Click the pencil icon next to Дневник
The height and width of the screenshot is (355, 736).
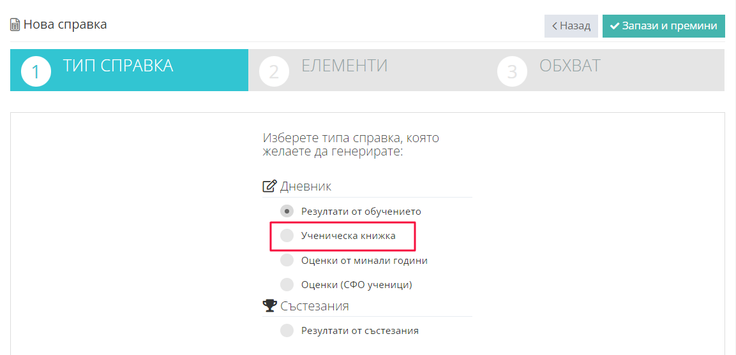click(269, 186)
